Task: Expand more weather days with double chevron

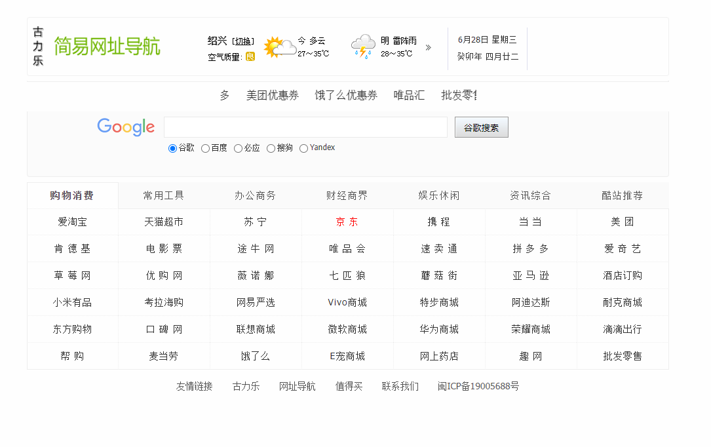Action: point(428,47)
